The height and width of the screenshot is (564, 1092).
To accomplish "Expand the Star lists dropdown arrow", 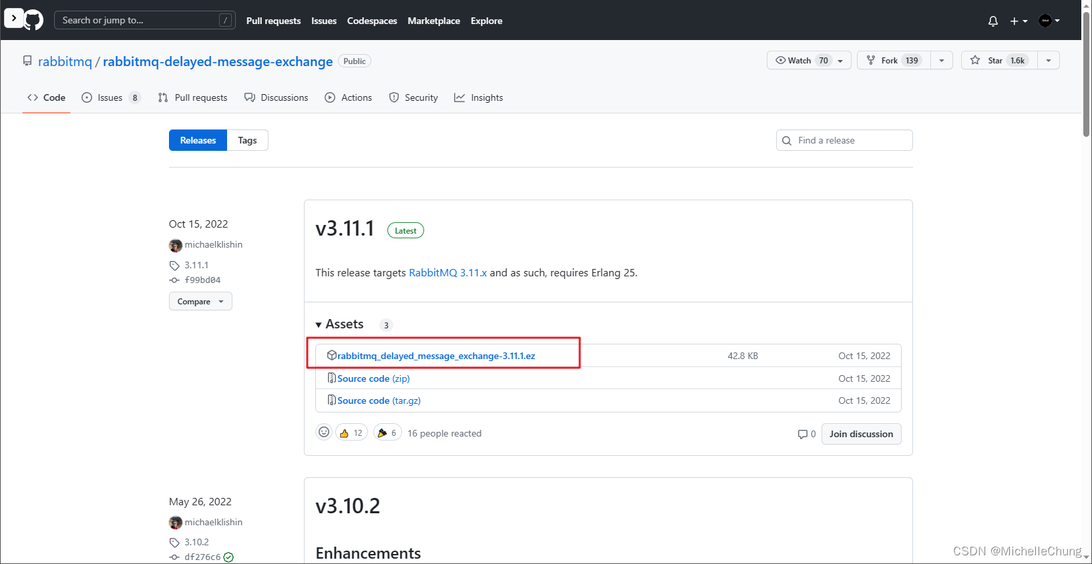I will point(1049,60).
